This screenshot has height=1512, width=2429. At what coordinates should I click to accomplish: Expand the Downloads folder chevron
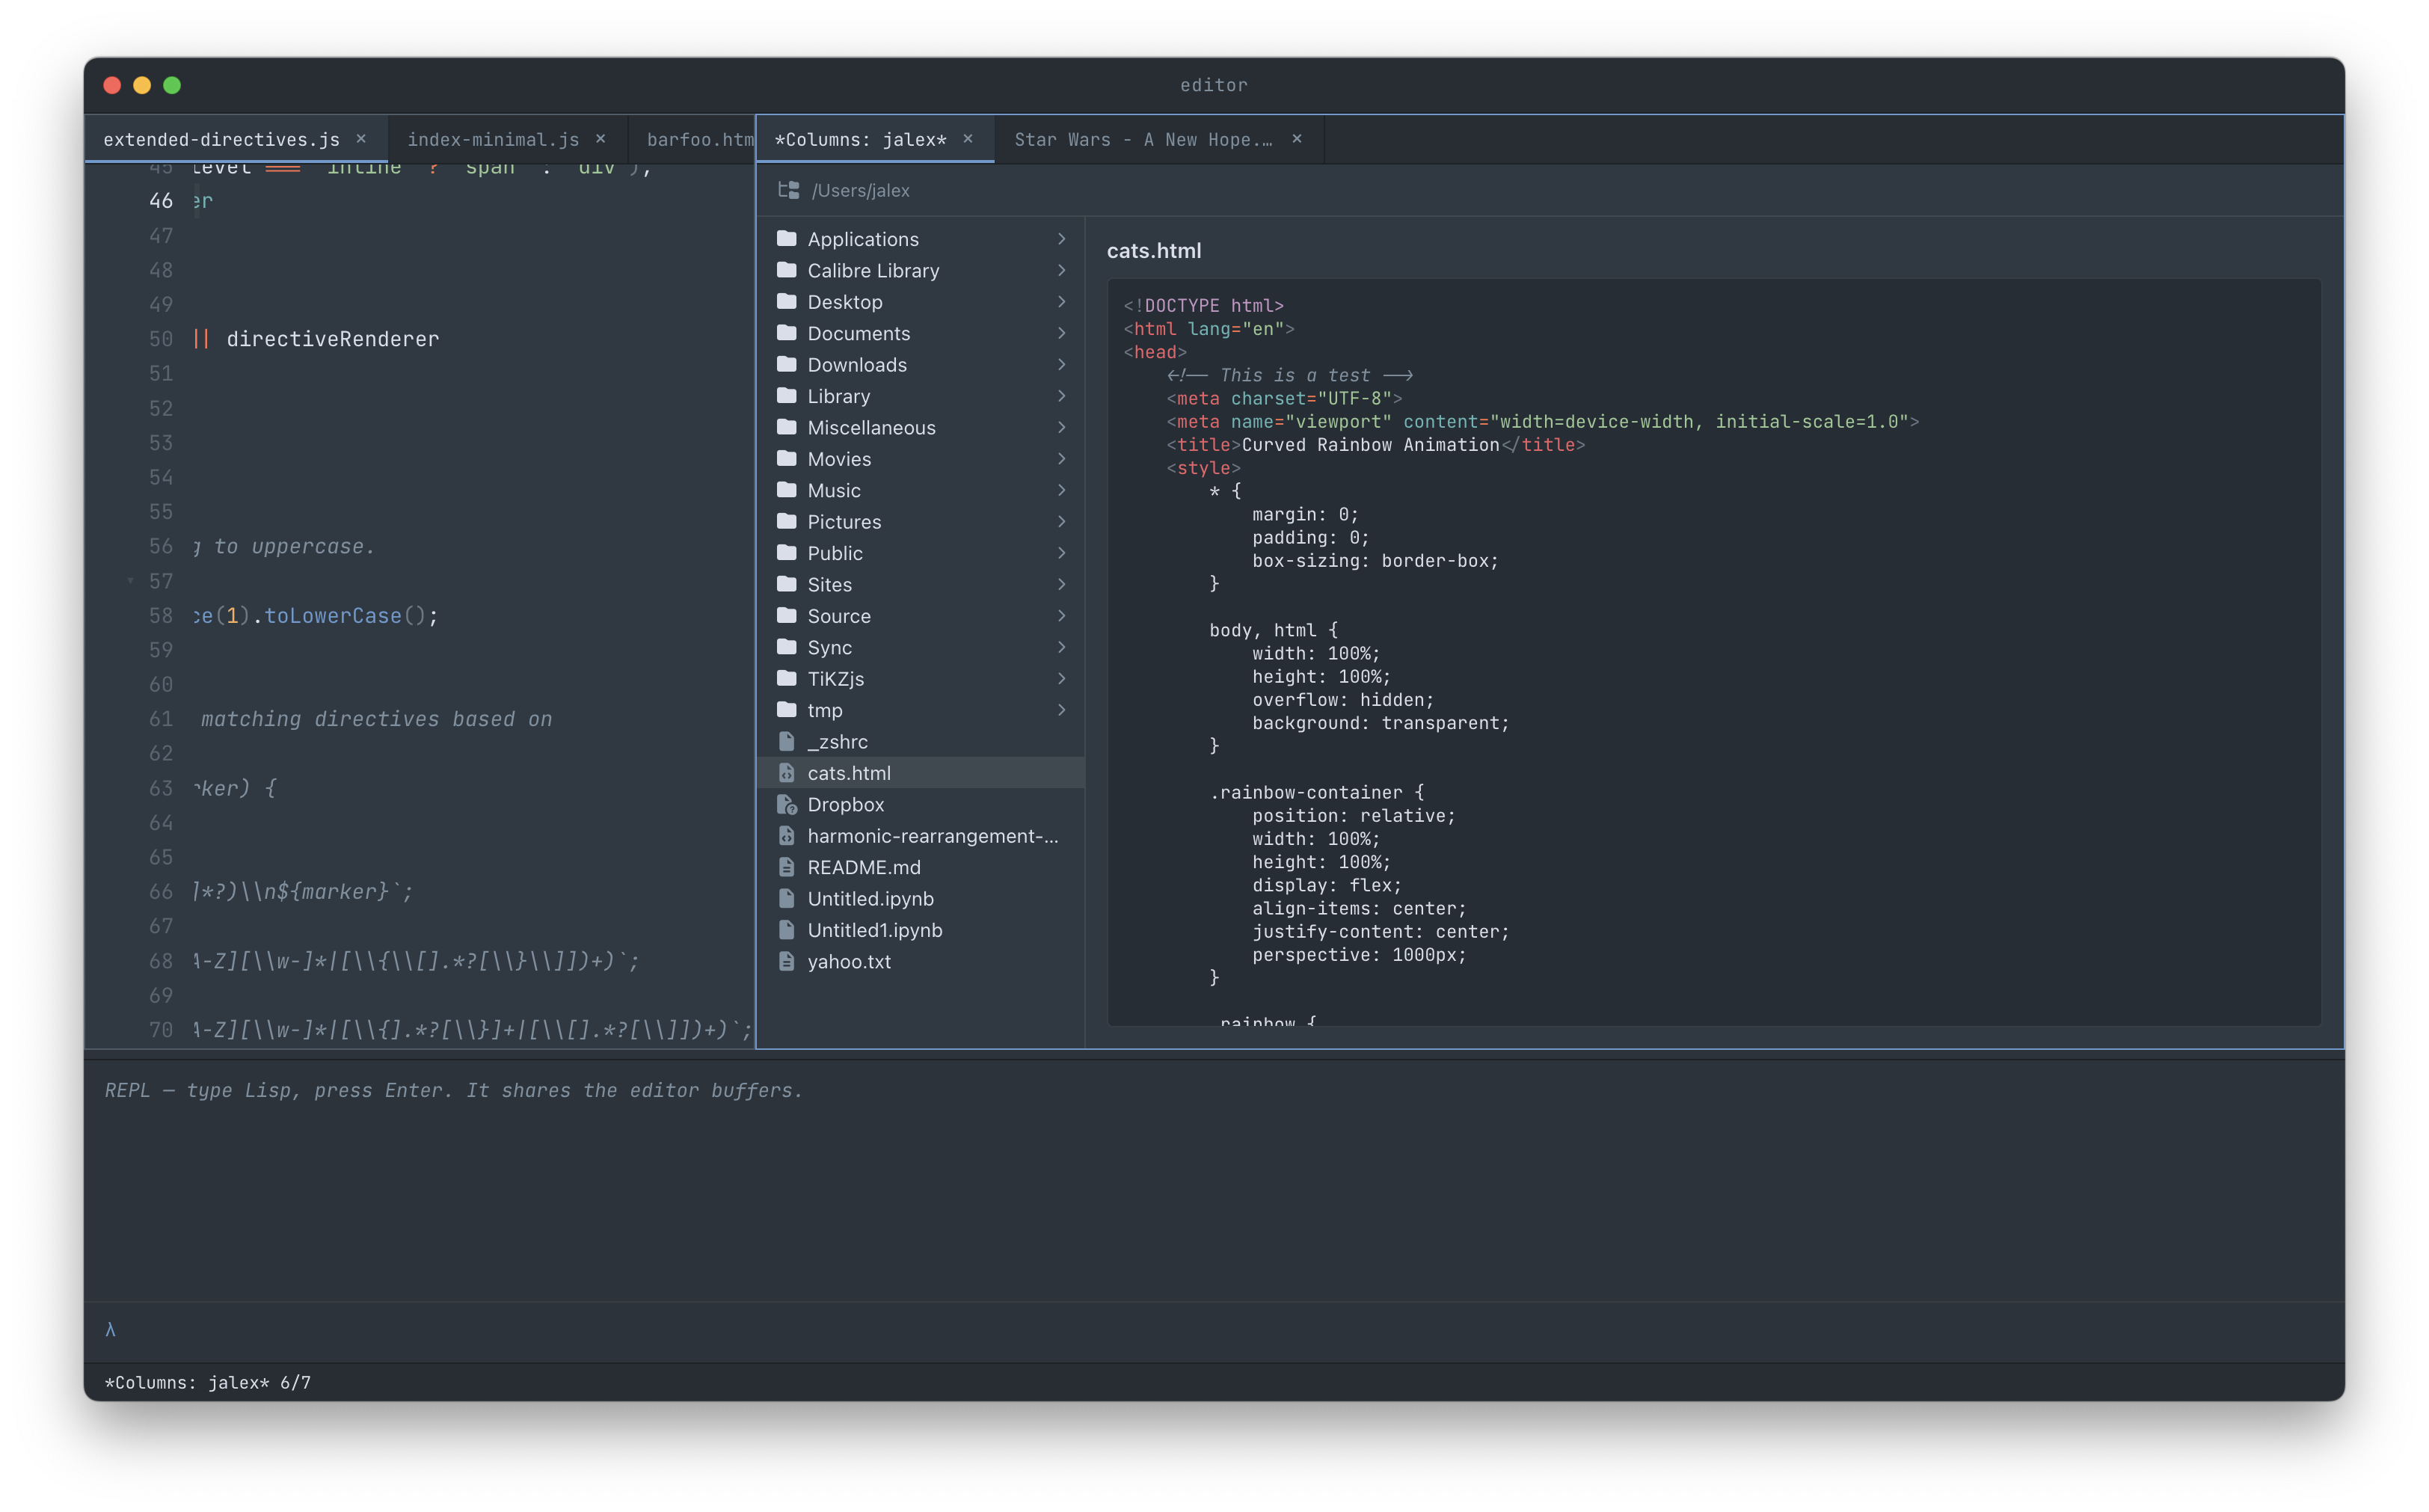click(1061, 365)
